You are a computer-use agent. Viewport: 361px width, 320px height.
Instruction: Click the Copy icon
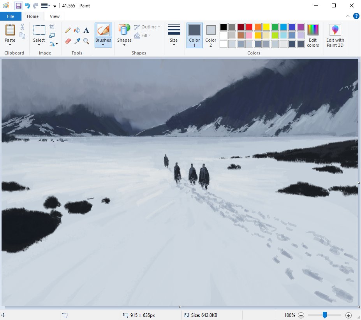click(22, 35)
